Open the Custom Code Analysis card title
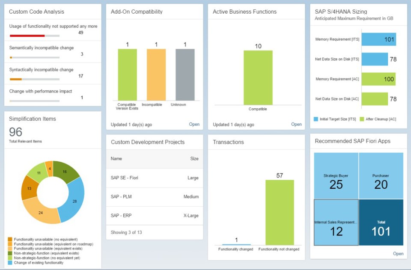The image size is (411, 270). (x=36, y=12)
